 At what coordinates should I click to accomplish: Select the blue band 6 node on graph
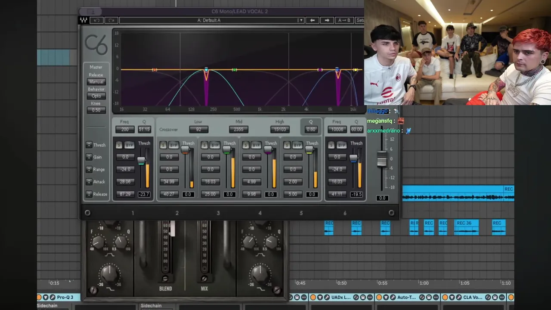[337, 69]
